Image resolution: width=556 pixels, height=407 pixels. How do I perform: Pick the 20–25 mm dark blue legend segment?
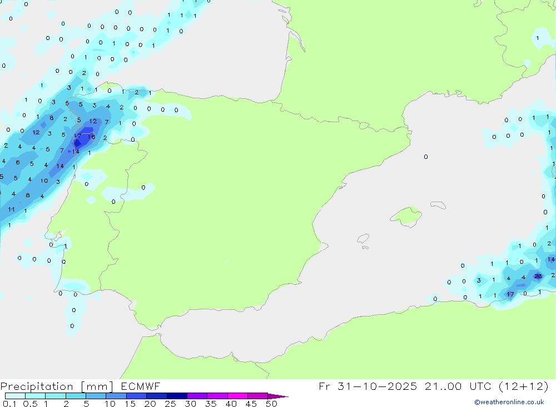point(157,396)
